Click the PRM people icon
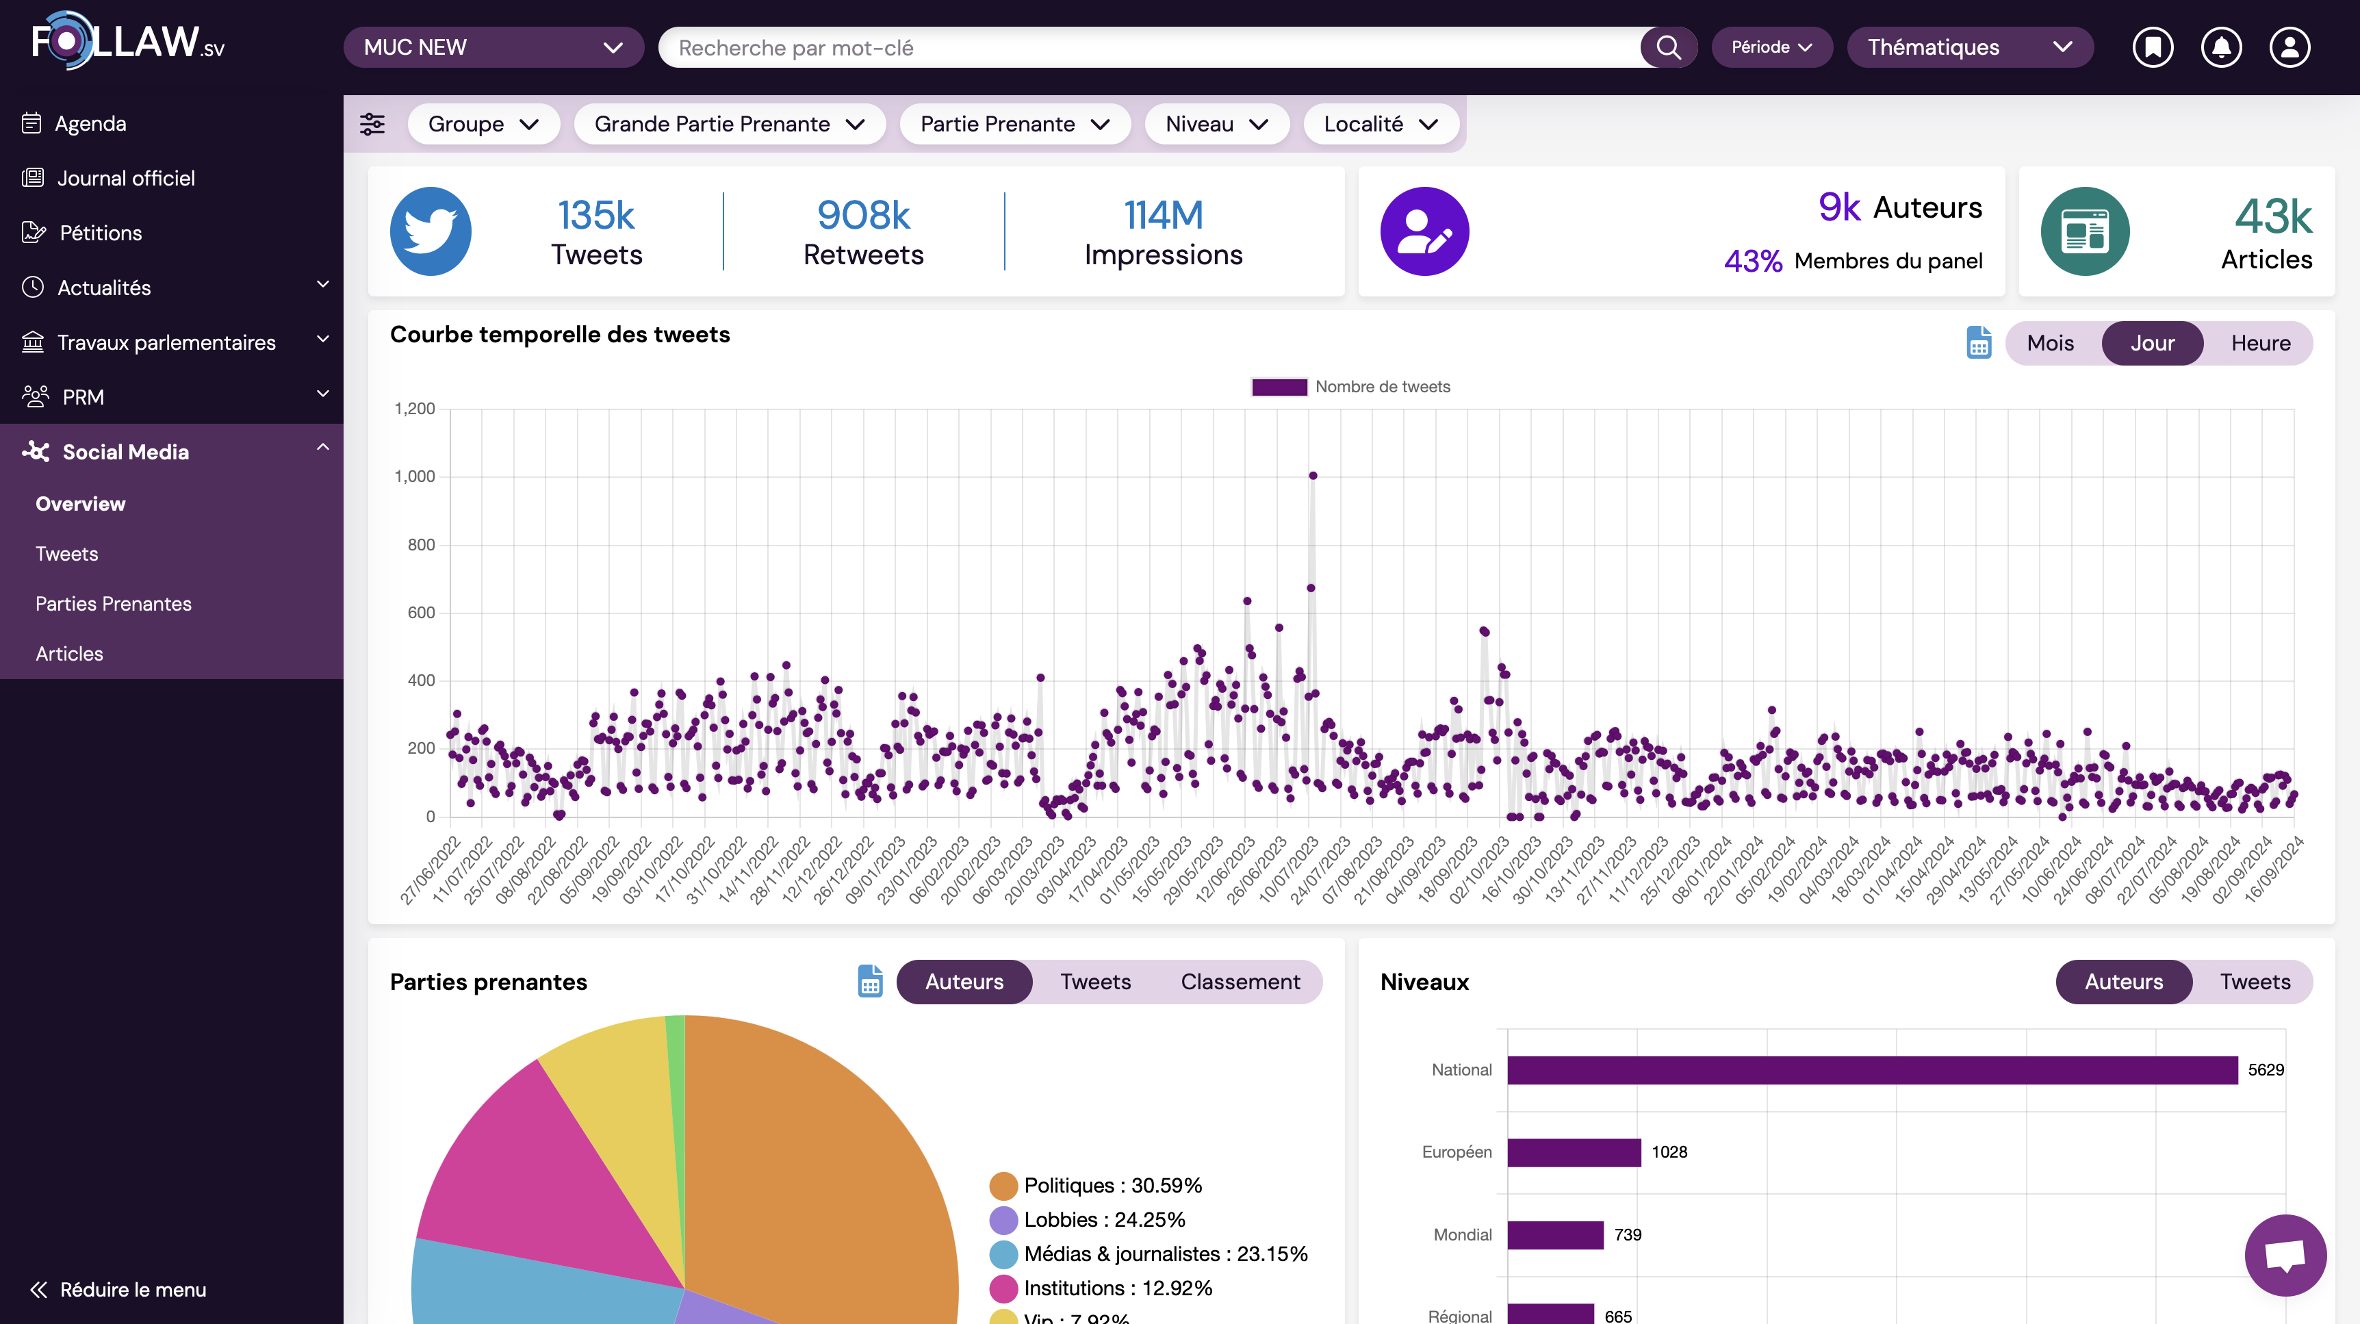The width and height of the screenshot is (2360, 1324). click(x=35, y=397)
